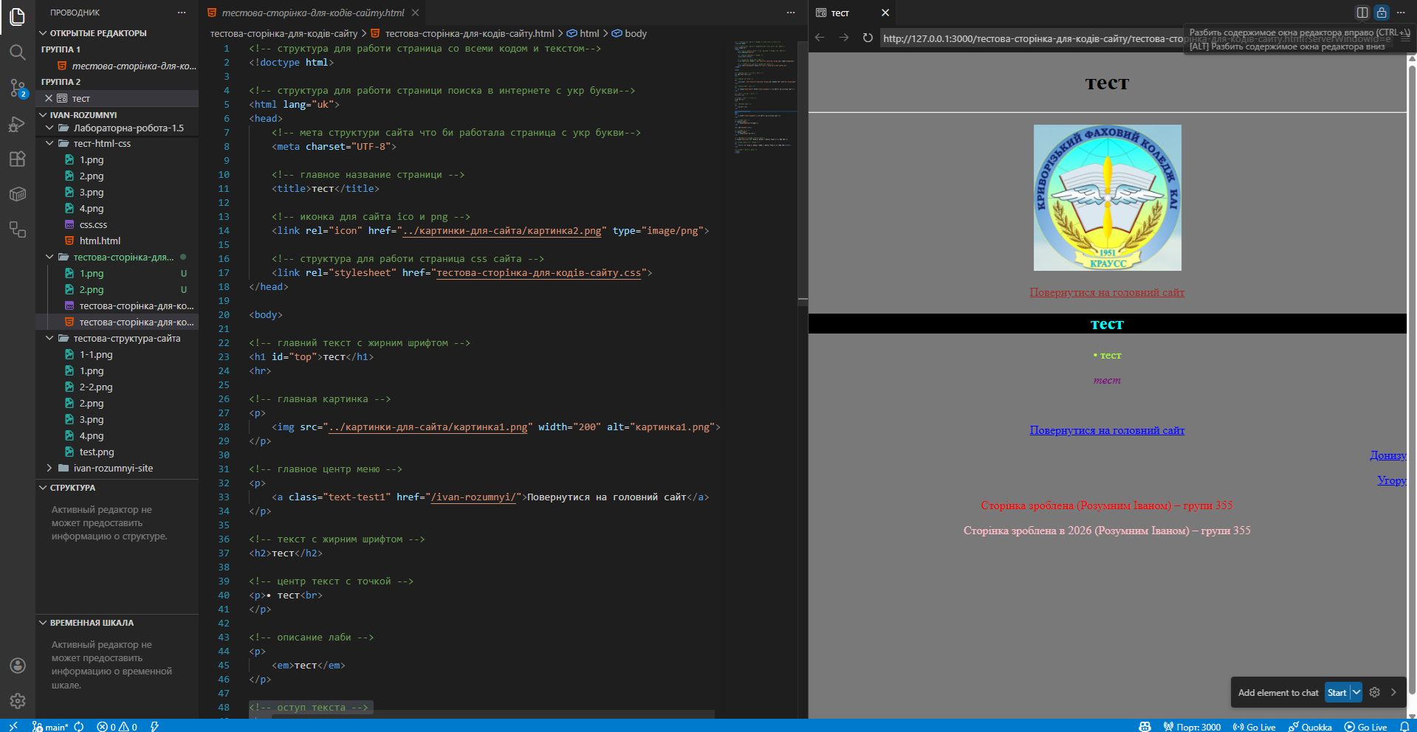Switch to the тестова-сторінка HTML editor tab
1417x732 pixels.
point(312,13)
